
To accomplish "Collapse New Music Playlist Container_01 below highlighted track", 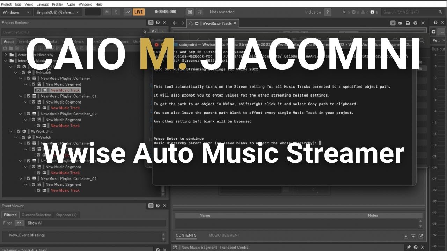I will point(21,96).
